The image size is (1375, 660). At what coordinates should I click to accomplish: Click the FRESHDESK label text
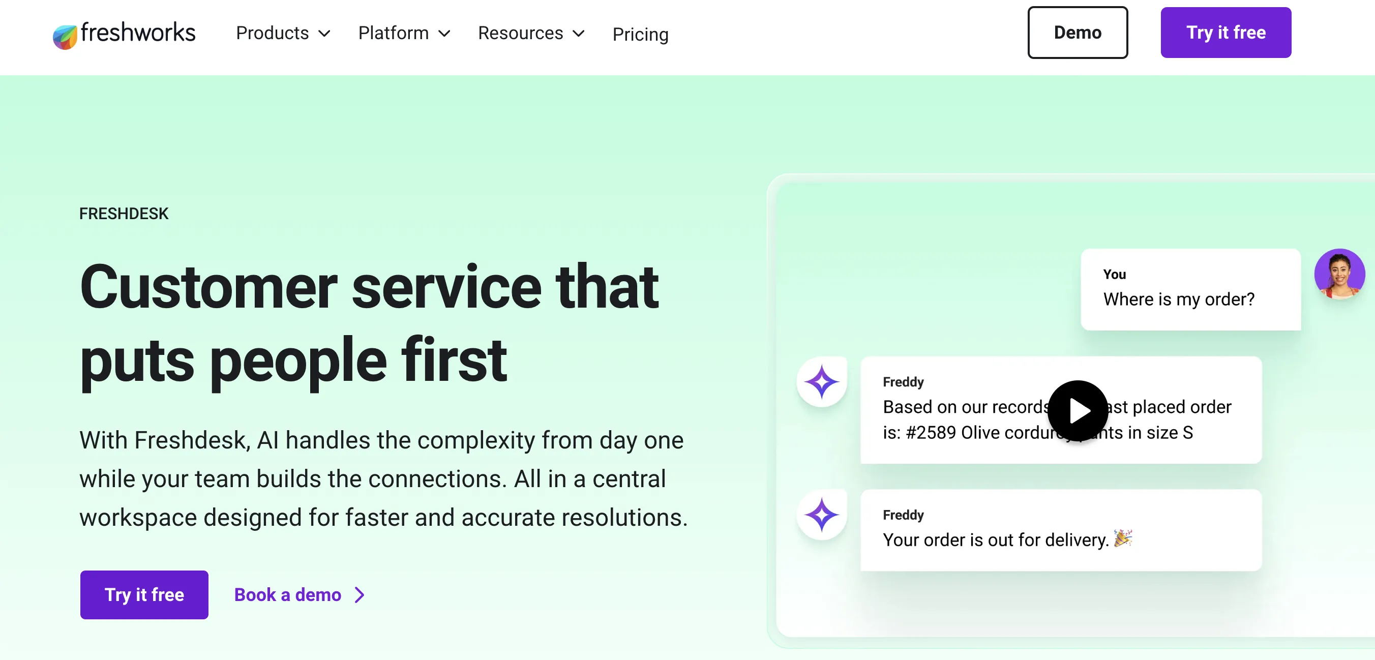pos(124,214)
